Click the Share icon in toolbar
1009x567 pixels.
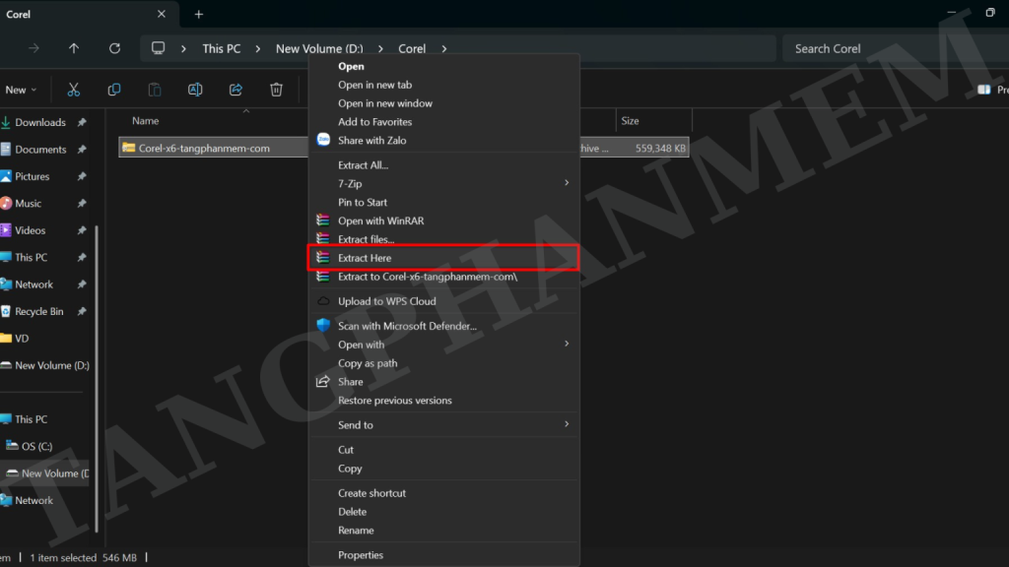click(x=235, y=90)
